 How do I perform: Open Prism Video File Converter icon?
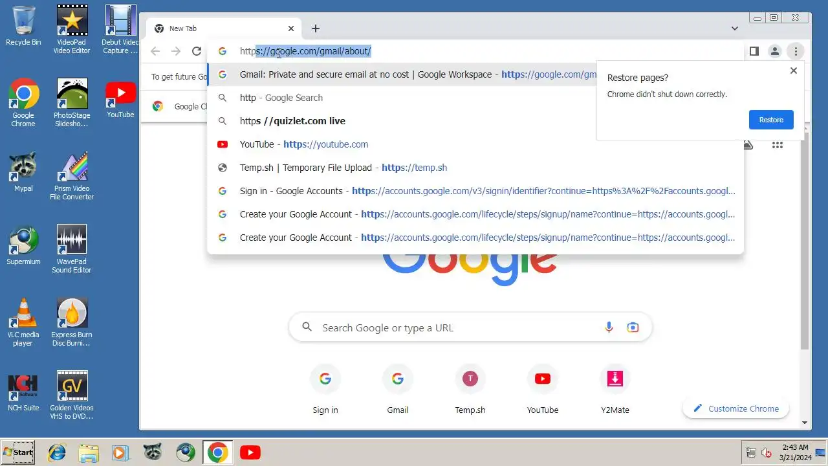point(72,176)
